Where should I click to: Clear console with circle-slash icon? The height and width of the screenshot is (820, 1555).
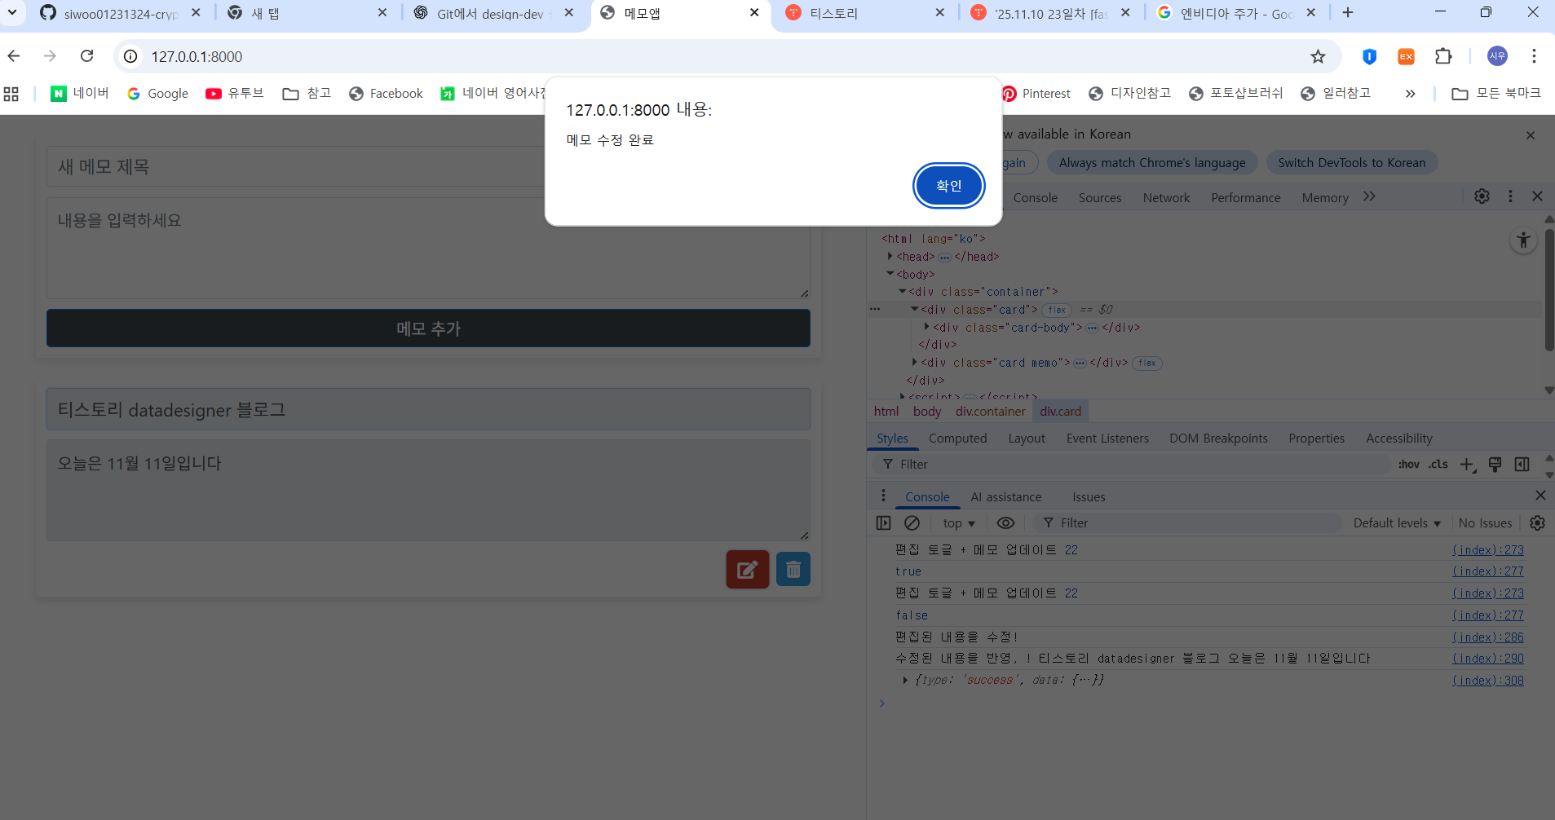click(x=912, y=523)
